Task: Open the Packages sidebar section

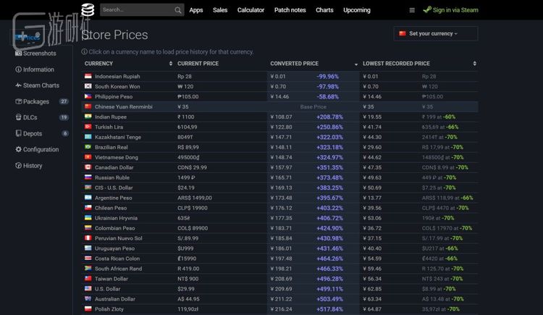Action: [36, 101]
